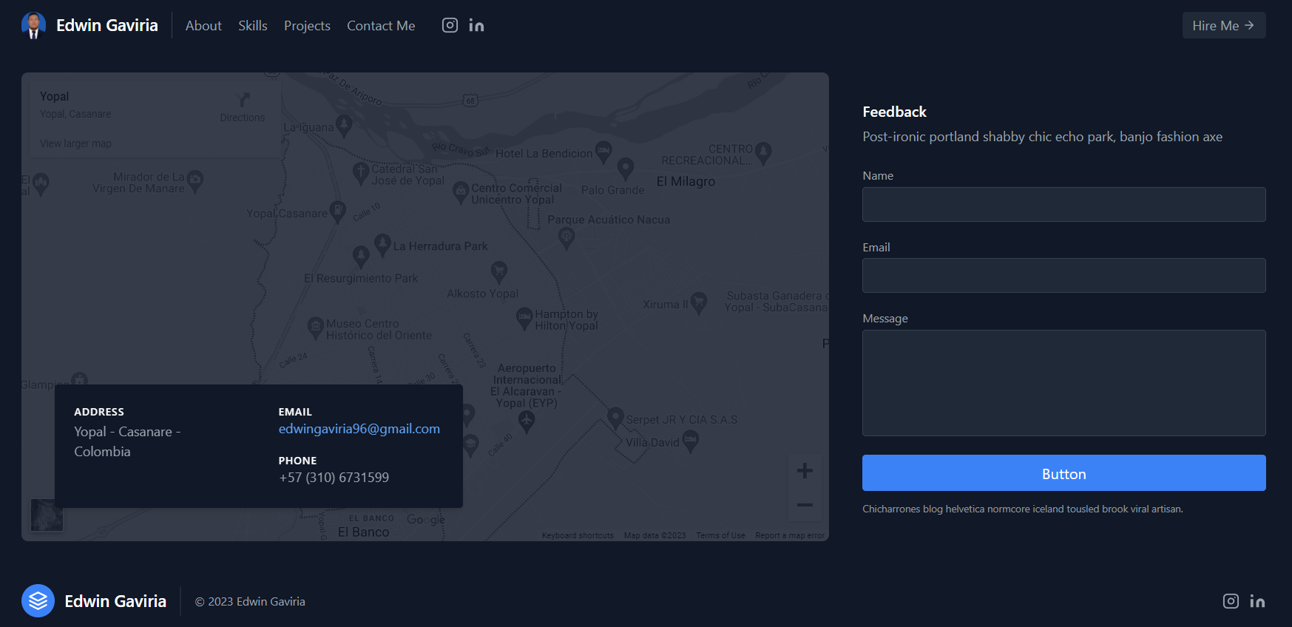The width and height of the screenshot is (1292, 627).
Task: Open map Terms of Use link
Action: pyautogui.click(x=720, y=535)
